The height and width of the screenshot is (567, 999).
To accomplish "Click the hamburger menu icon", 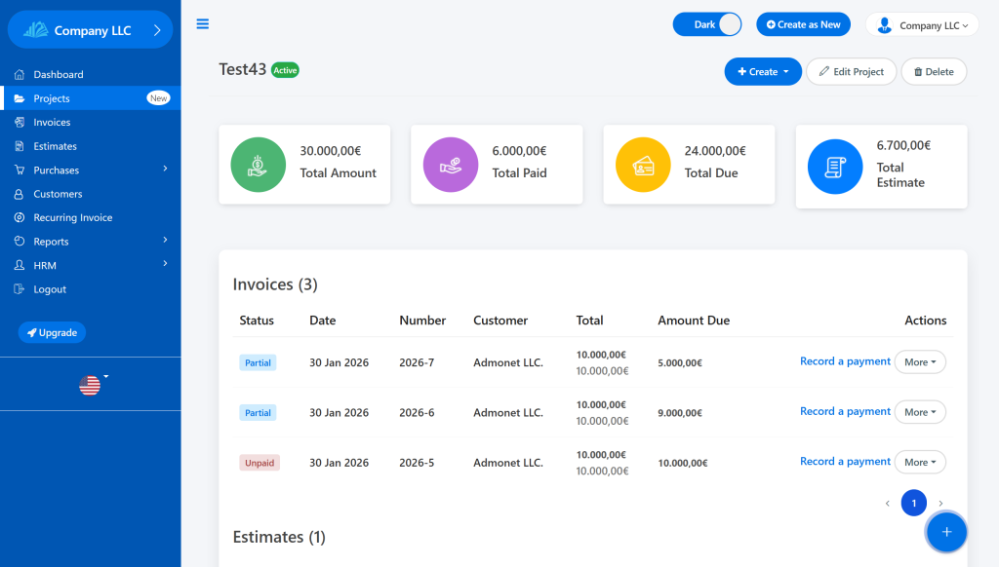I will pos(203,24).
